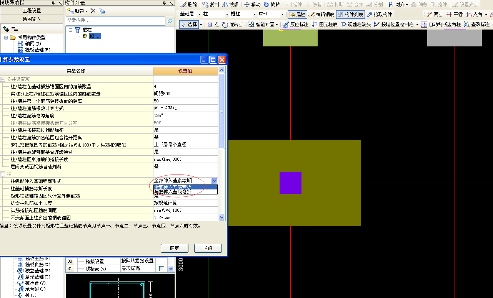Click the X delete icon in component list
Viewport: 493px width, 298px height.
(x=93, y=11)
